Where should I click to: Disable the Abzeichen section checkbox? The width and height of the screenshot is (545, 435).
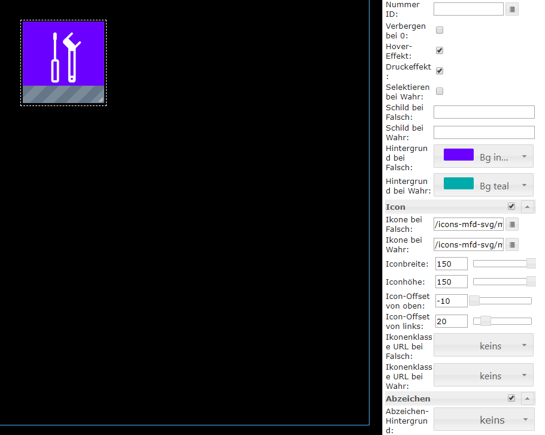pyautogui.click(x=511, y=398)
